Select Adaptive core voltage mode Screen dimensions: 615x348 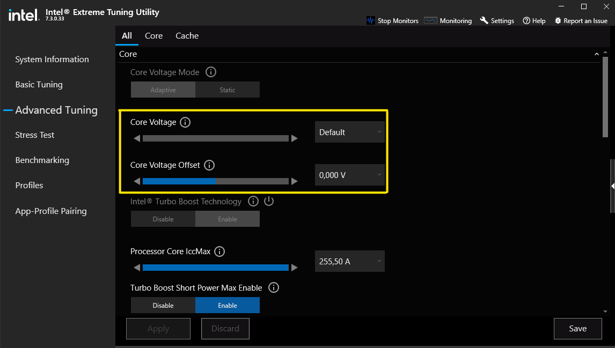click(x=163, y=90)
